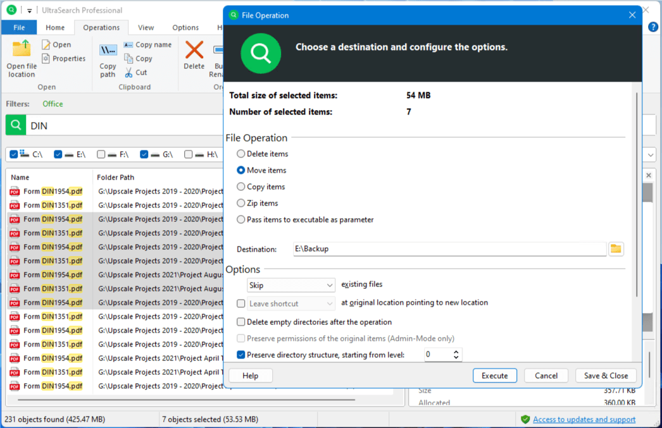The height and width of the screenshot is (428, 662).
Task: Click the Cut scissors icon
Action: tap(128, 73)
